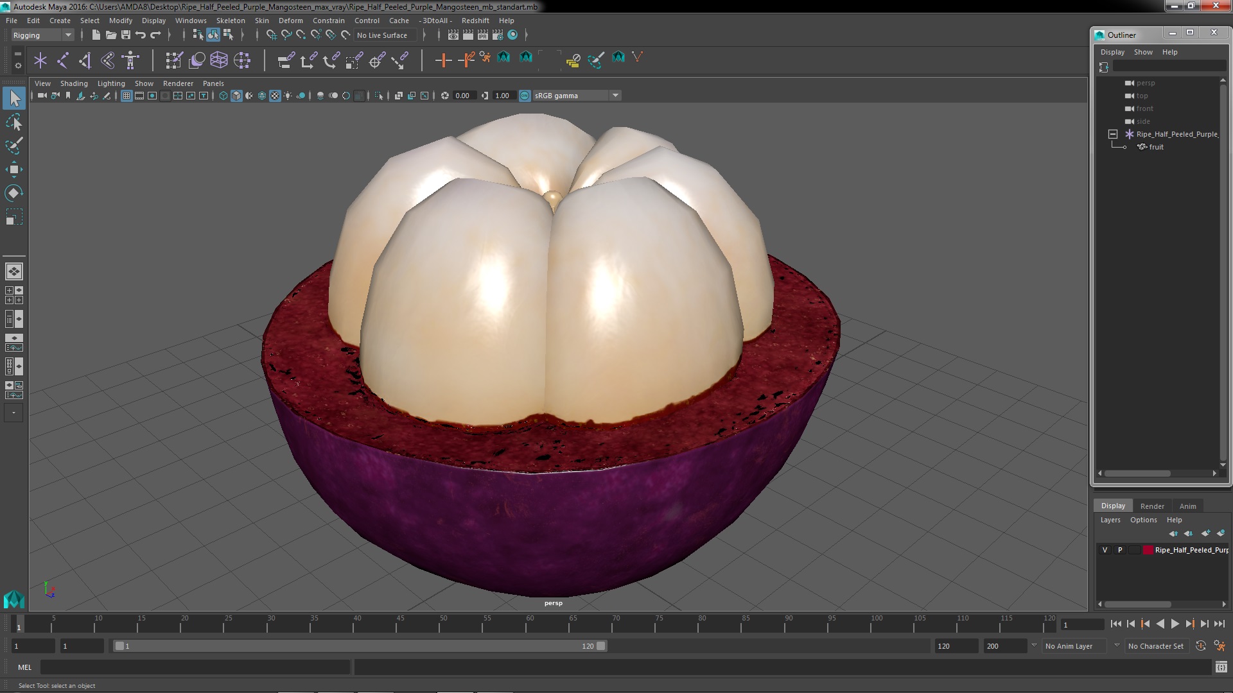Open the sRGB gamma view transform dropdown
Screen dimensions: 1233x693
pos(577,96)
